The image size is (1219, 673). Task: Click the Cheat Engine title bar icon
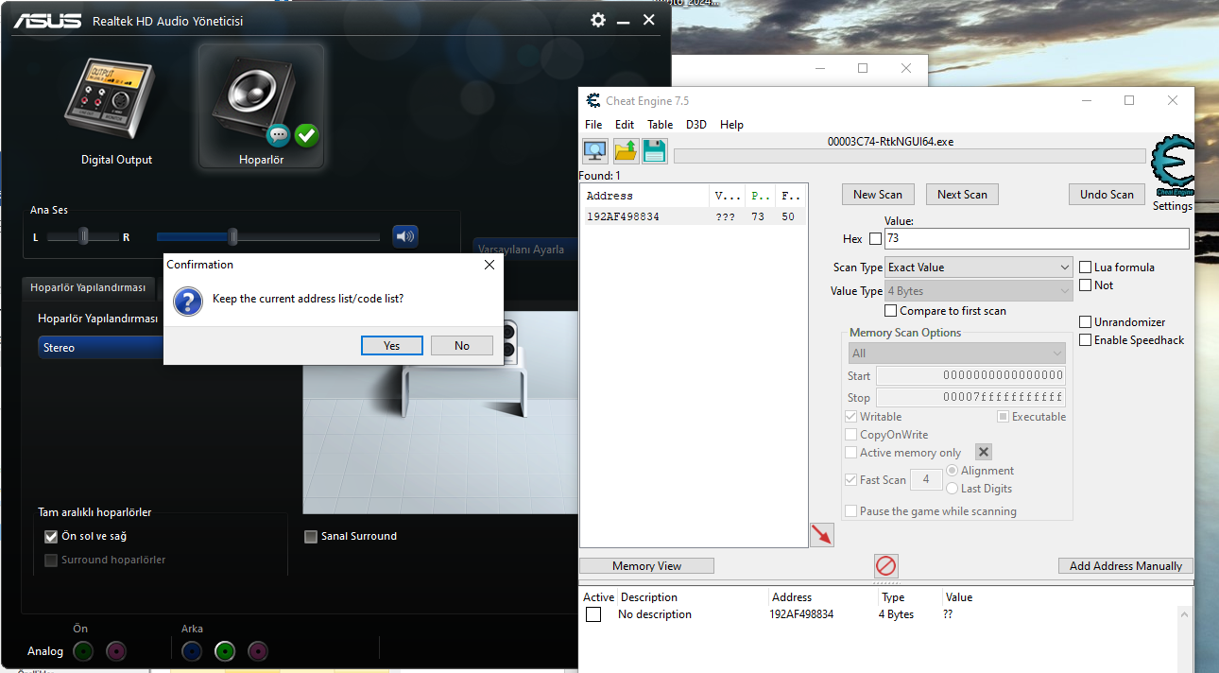[x=593, y=101]
